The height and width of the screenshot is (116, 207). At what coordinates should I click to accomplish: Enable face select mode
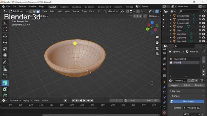(x=38, y=11)
